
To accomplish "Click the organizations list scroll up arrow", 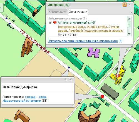I will coord(129,19).
